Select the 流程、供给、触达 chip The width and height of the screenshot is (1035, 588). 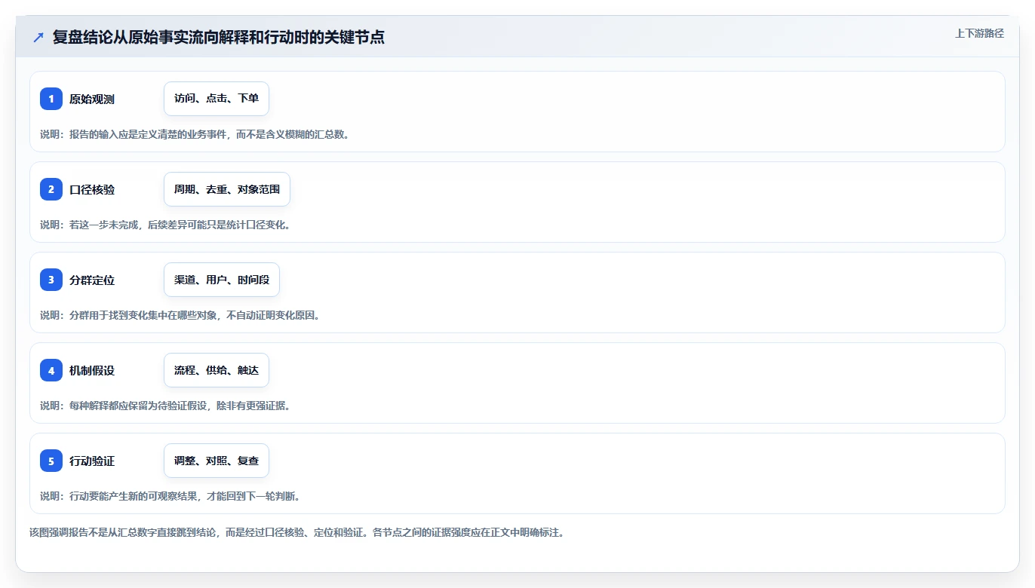pyautogui.click(x=217, y=370)
